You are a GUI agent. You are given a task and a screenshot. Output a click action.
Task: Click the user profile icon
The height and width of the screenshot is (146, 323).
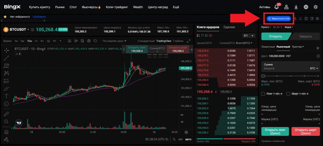[286, 7]
